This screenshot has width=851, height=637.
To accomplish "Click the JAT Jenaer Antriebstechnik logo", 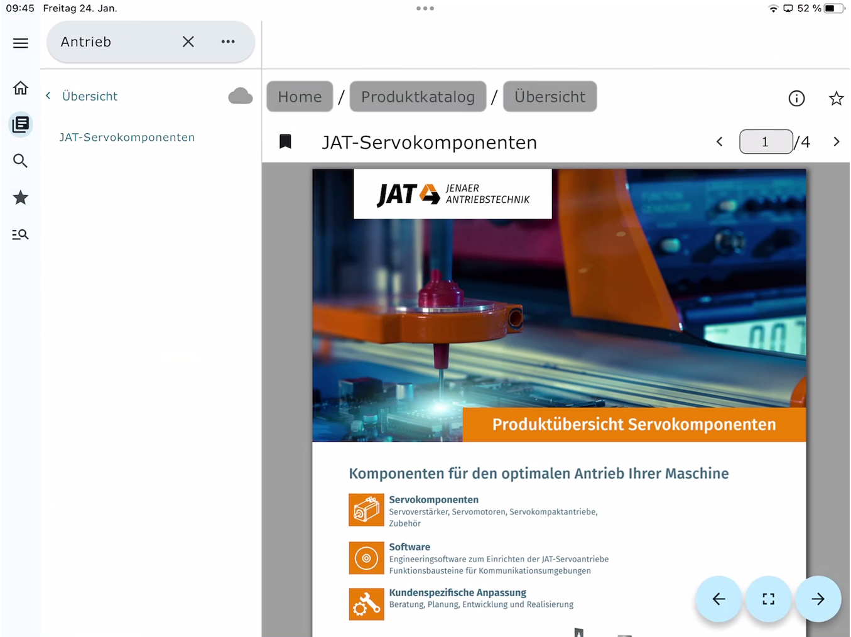I will coord(453,194).
